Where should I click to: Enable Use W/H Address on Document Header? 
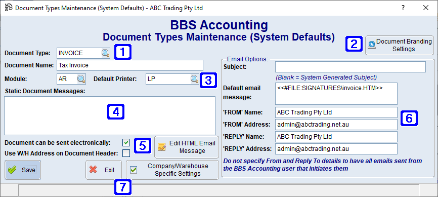click(126, 153)
